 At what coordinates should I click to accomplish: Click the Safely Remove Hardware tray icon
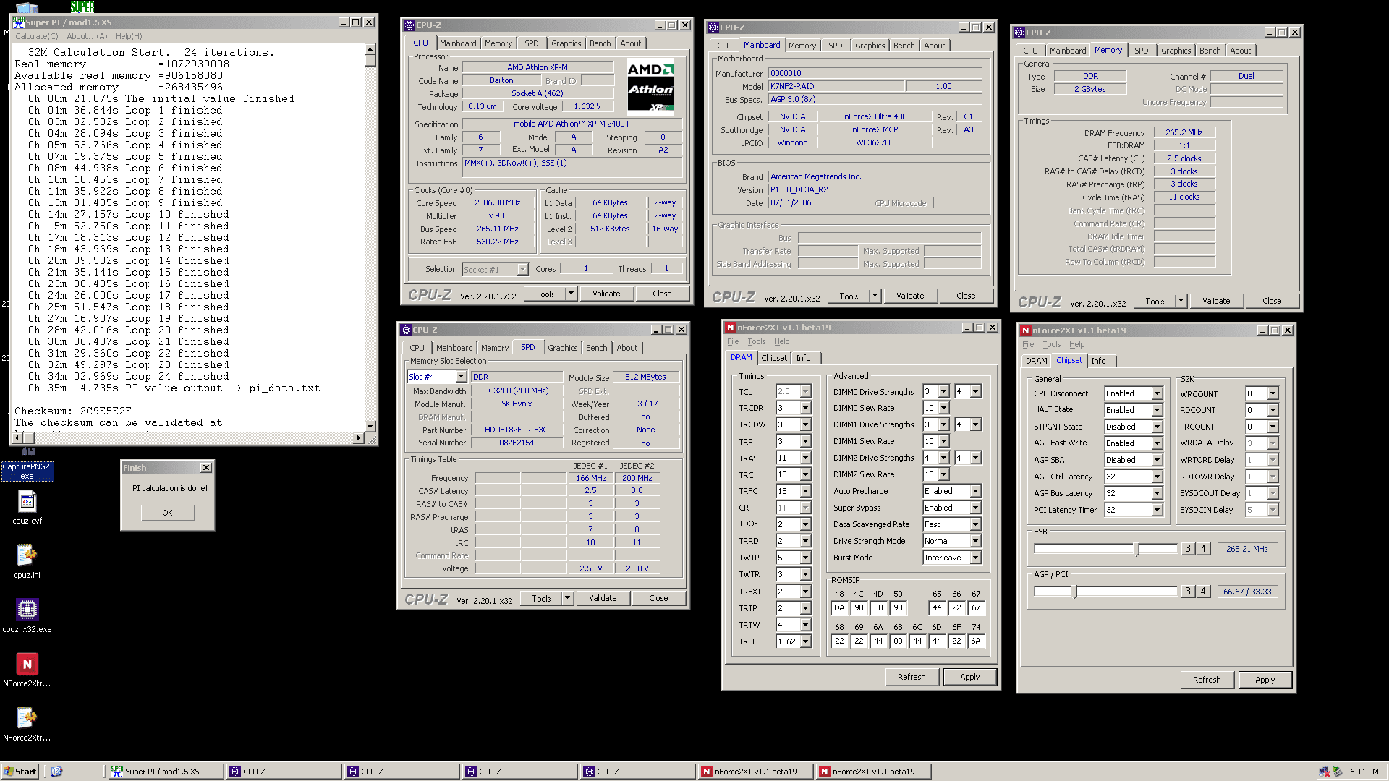[x=1337, y=772]
